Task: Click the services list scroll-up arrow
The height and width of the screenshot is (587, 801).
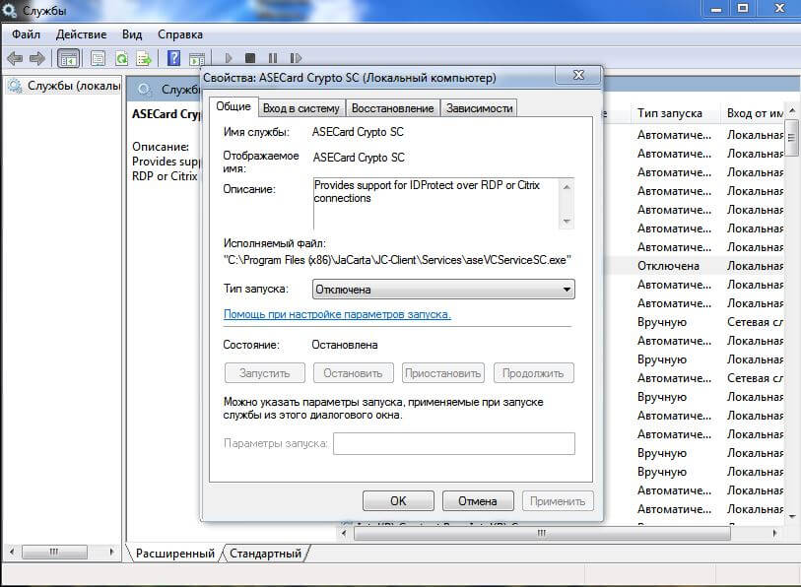Action: [792, 110]
